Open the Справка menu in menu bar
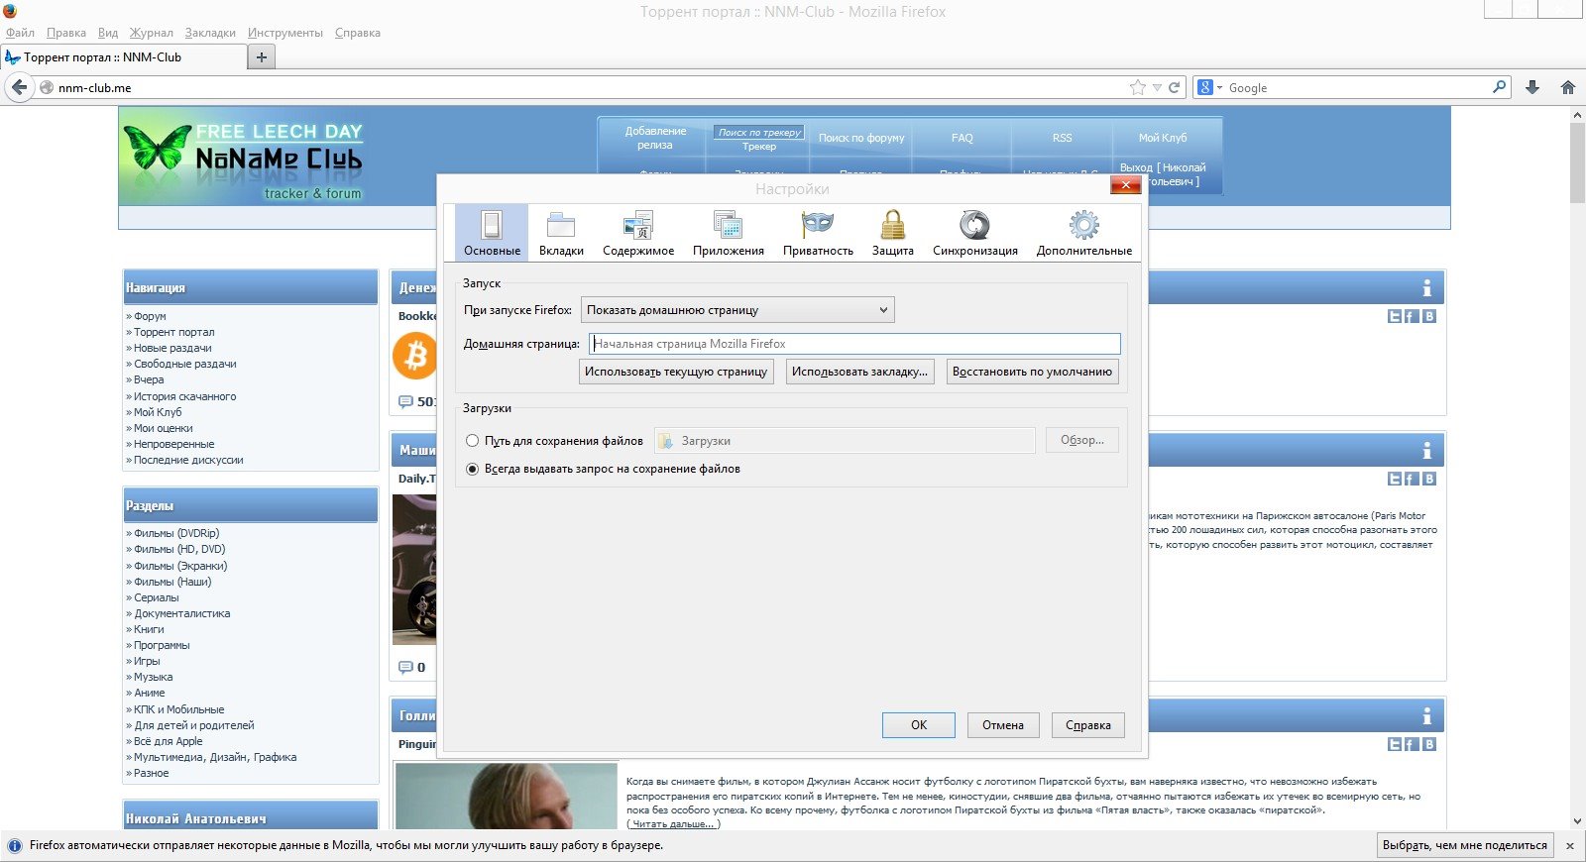 click(x=358, y=33)
